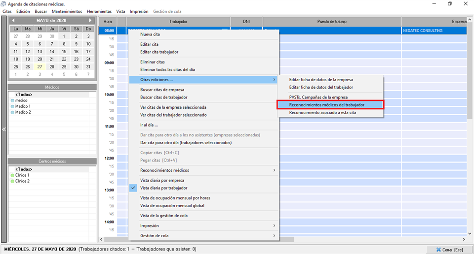Click green icon beside Clínica 1

click(12, 175)
